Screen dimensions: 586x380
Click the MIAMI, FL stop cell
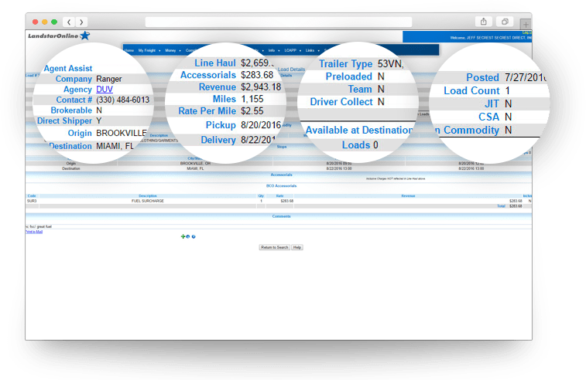195,168
